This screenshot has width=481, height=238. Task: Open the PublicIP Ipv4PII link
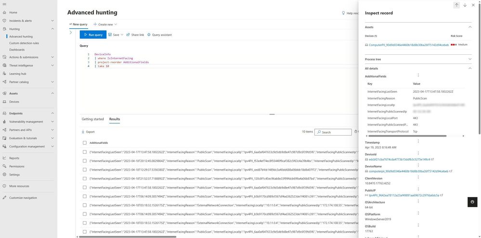click(404, 195)
